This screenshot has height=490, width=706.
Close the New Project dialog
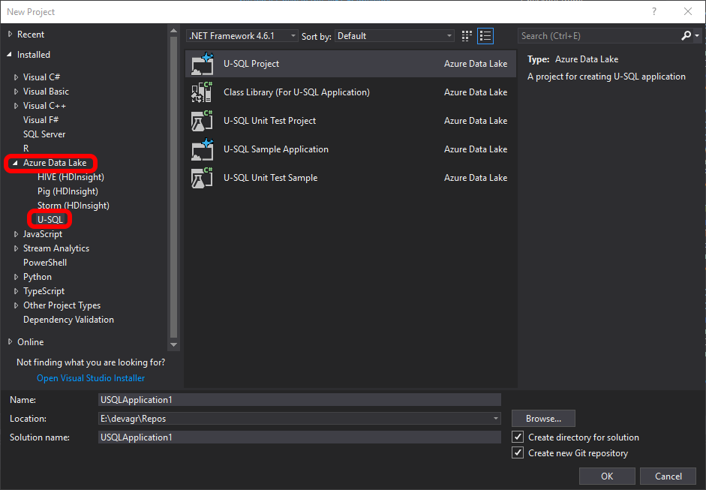(x=688, y=12)
